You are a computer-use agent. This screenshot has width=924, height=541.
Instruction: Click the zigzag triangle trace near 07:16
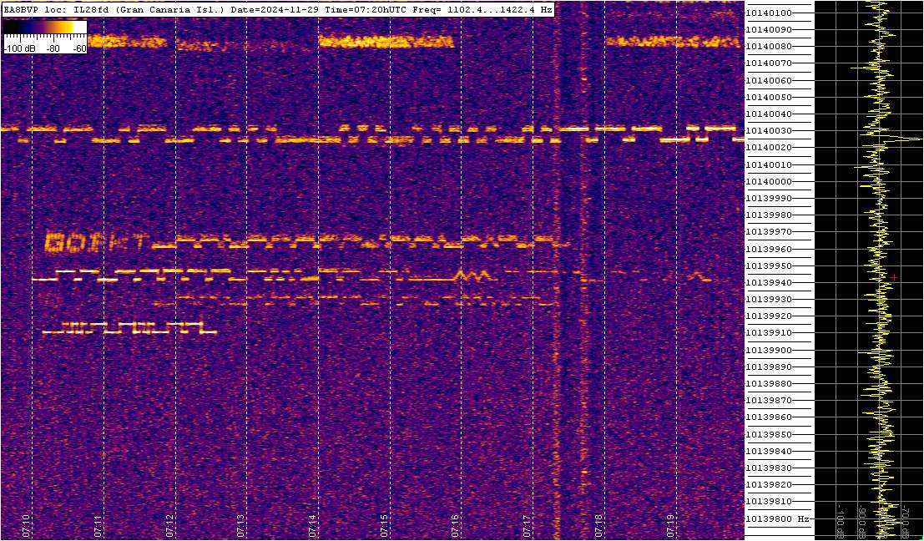coord(472,276)
